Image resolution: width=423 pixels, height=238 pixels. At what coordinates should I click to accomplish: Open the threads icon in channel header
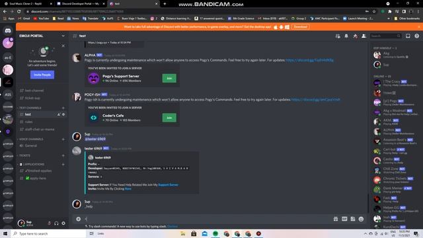(x=338, y=36)
